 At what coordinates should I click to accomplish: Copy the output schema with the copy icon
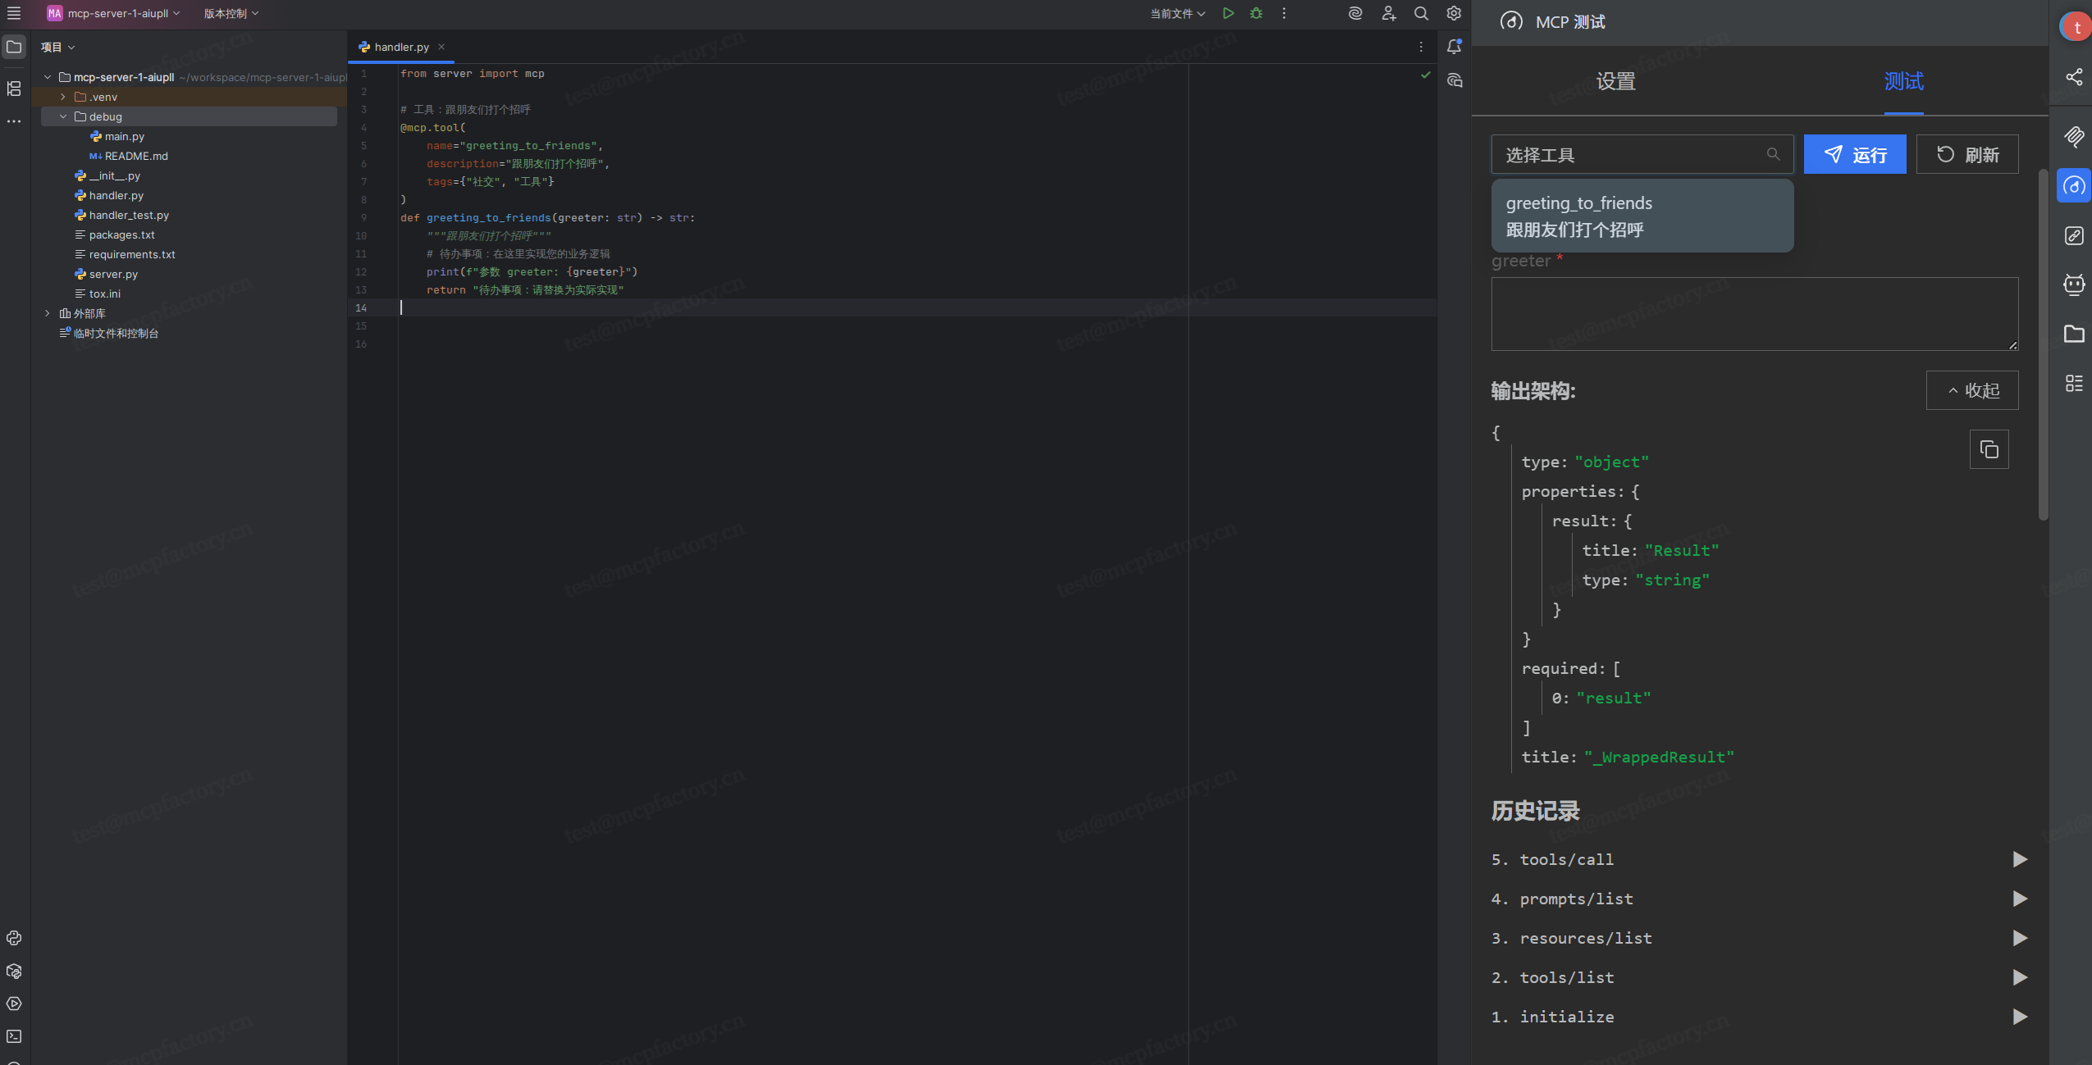coord(1989,449)
